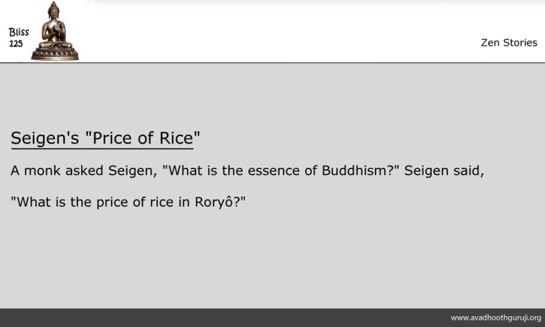Image resolution: width=545 pixels, height=327 pixels.
Task: Click the number 125 under Bliss
Action: pyautogui.click(x=16, y=44)
